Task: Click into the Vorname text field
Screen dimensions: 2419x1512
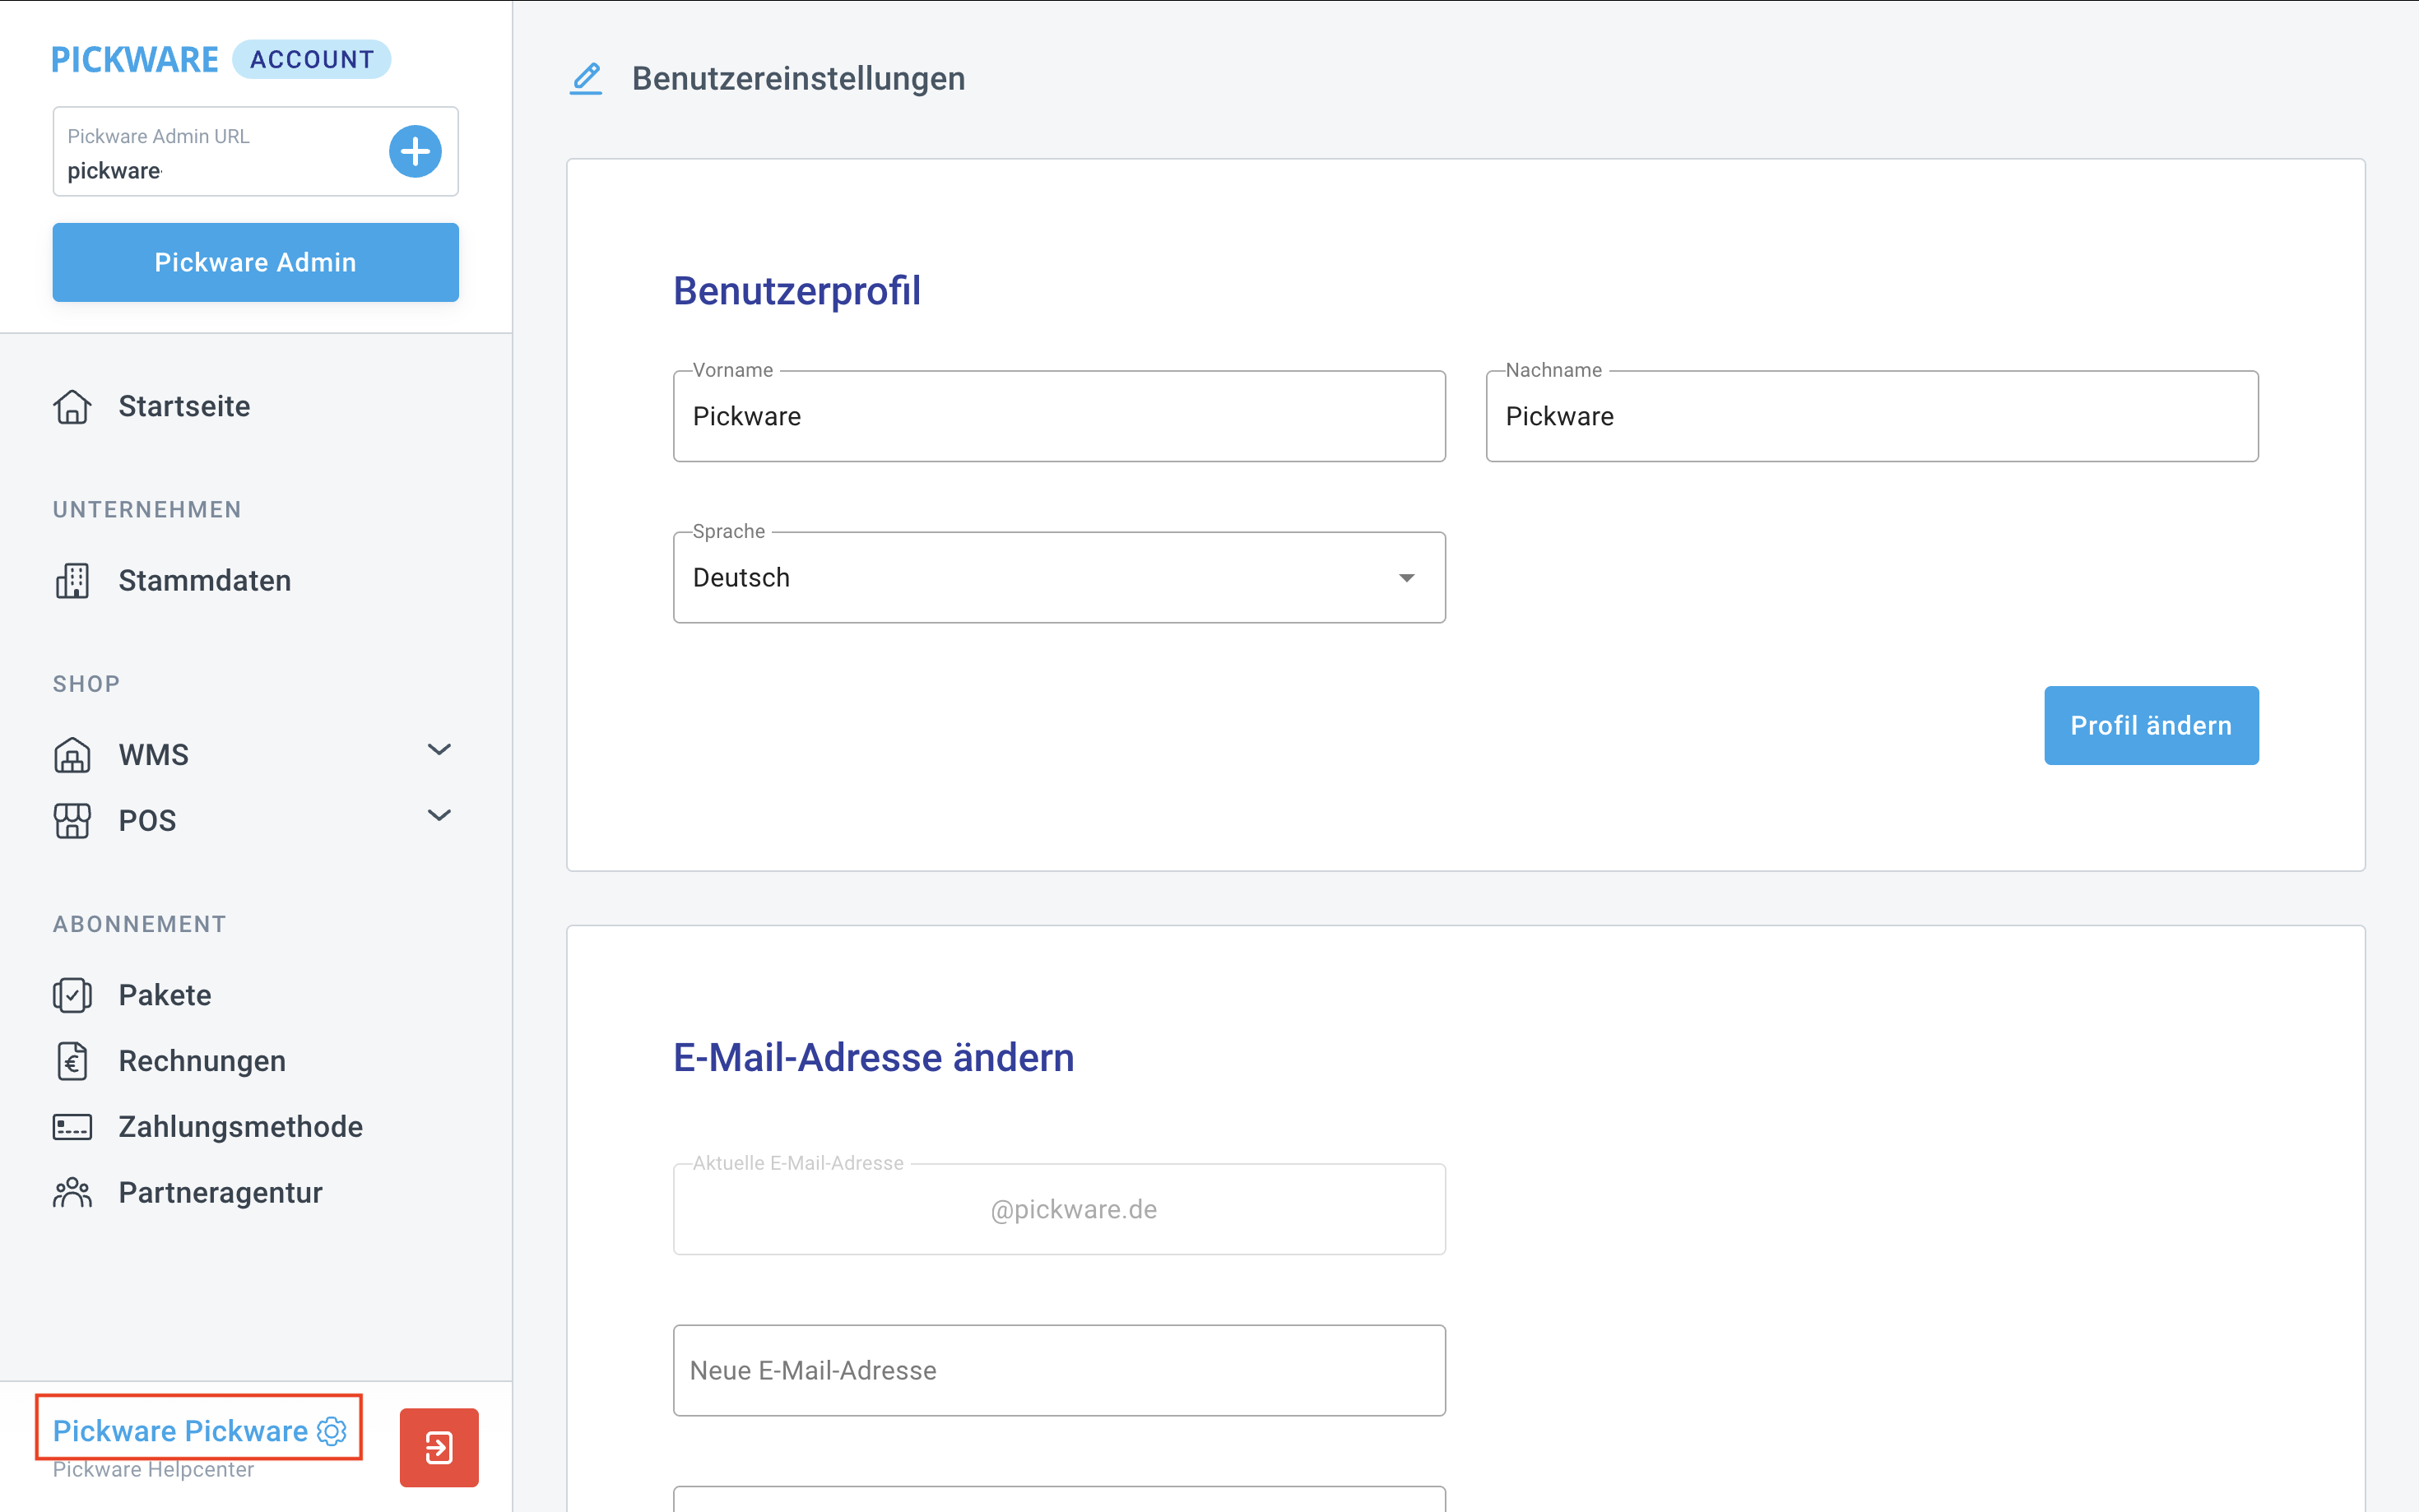Action: pos(1059,416)
